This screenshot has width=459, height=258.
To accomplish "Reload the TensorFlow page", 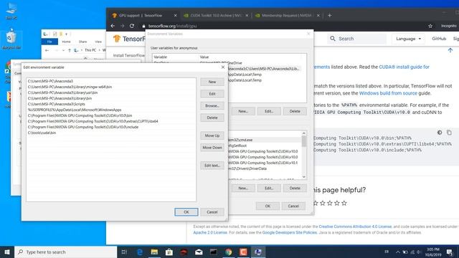I will pyautogui.click(x=132, y=26).
